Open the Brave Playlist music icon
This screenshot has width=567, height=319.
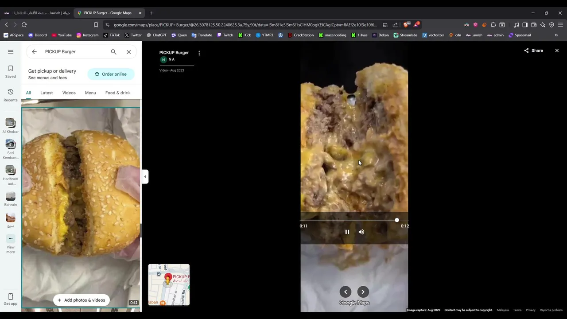coord(516,25)
